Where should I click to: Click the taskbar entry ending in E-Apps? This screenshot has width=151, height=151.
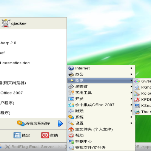click(x=143, y=147)
